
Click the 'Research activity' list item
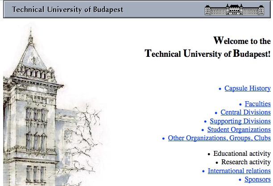point(246,162)
